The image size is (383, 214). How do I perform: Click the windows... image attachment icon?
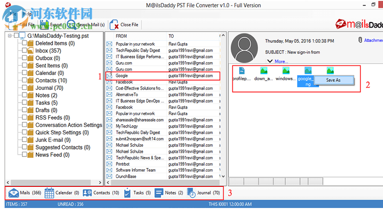tap(286, 71)
